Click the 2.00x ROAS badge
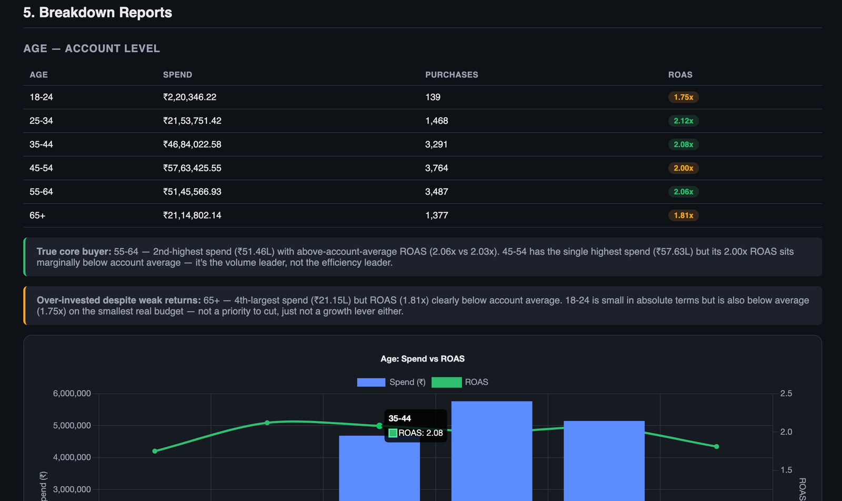The width and height of the screenshot is (842, 501). pyautogui.click(x=684, y=168)
